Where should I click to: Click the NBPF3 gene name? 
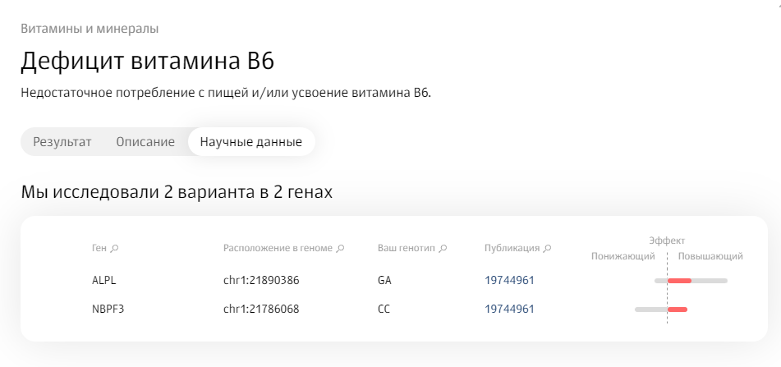(108, 310)
